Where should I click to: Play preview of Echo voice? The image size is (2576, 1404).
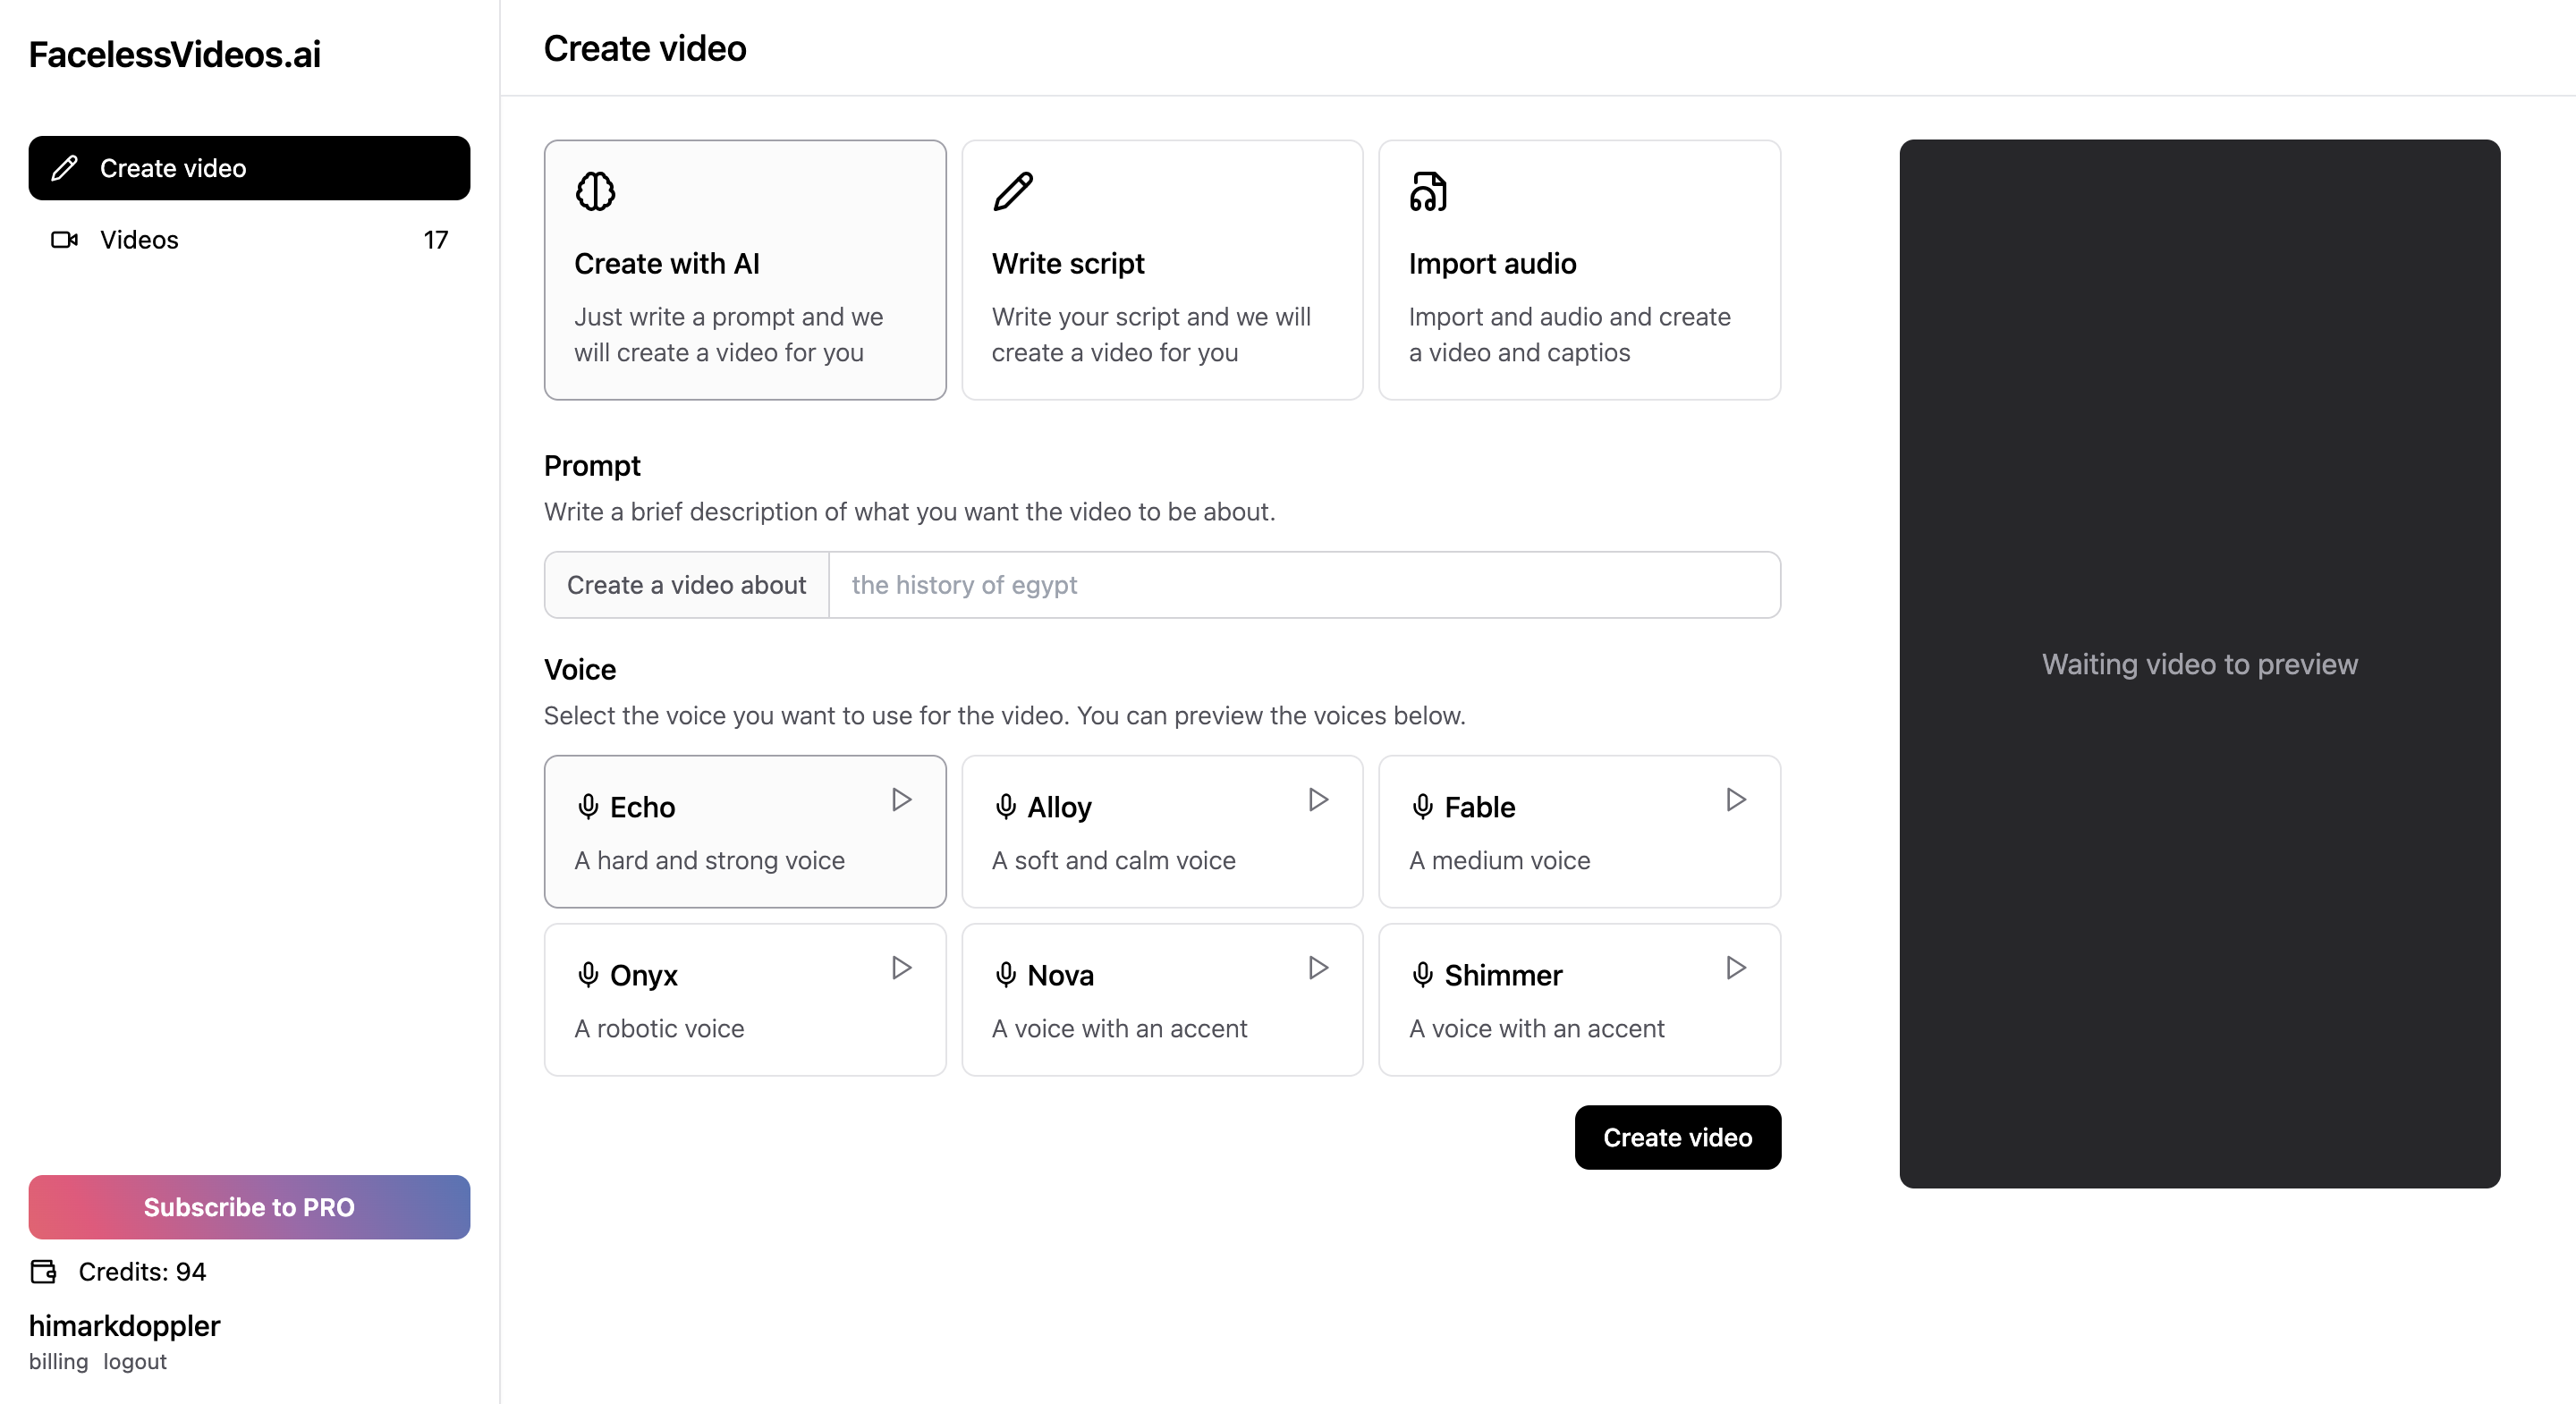point(901,799)
